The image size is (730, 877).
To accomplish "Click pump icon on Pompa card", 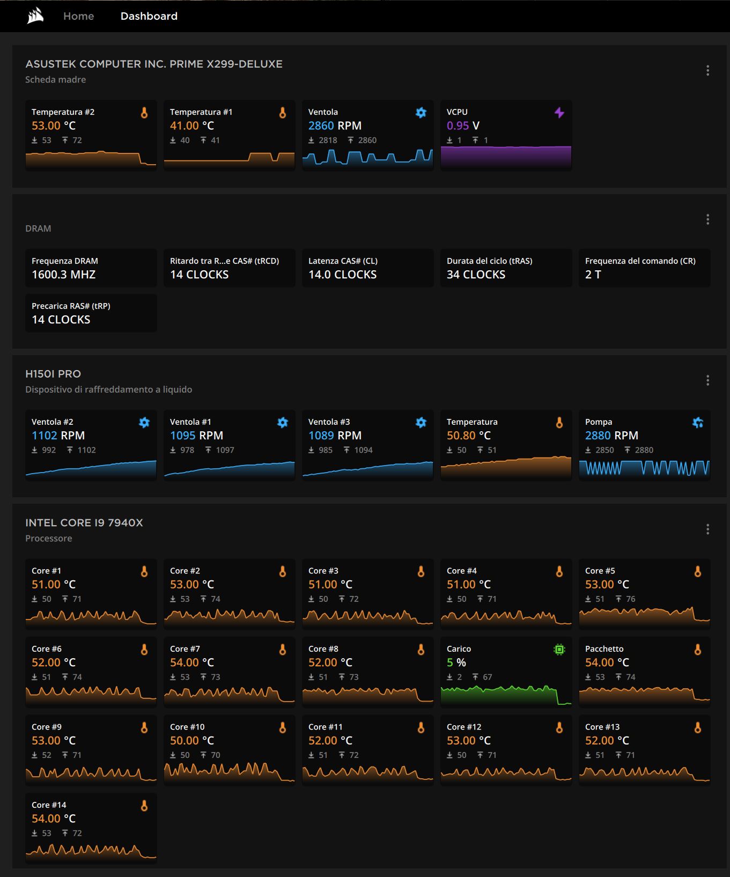I will (697, 423).
